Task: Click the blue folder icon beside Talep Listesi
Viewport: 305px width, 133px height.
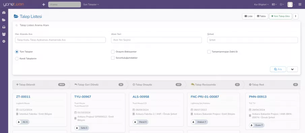Action: pos(16,16)
